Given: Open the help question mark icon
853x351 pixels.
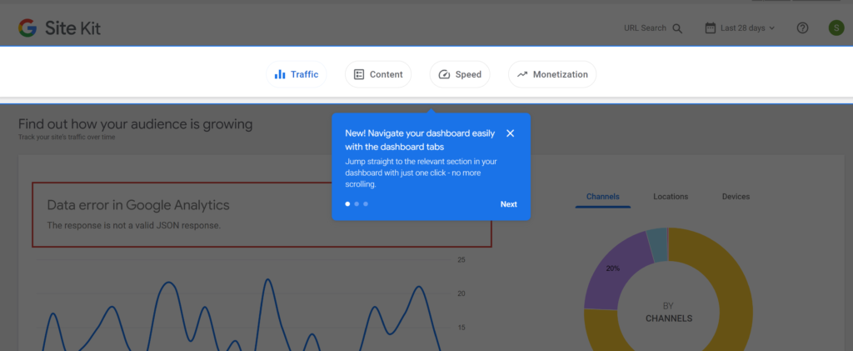Looking at the screenshot, I should [802, 28].
